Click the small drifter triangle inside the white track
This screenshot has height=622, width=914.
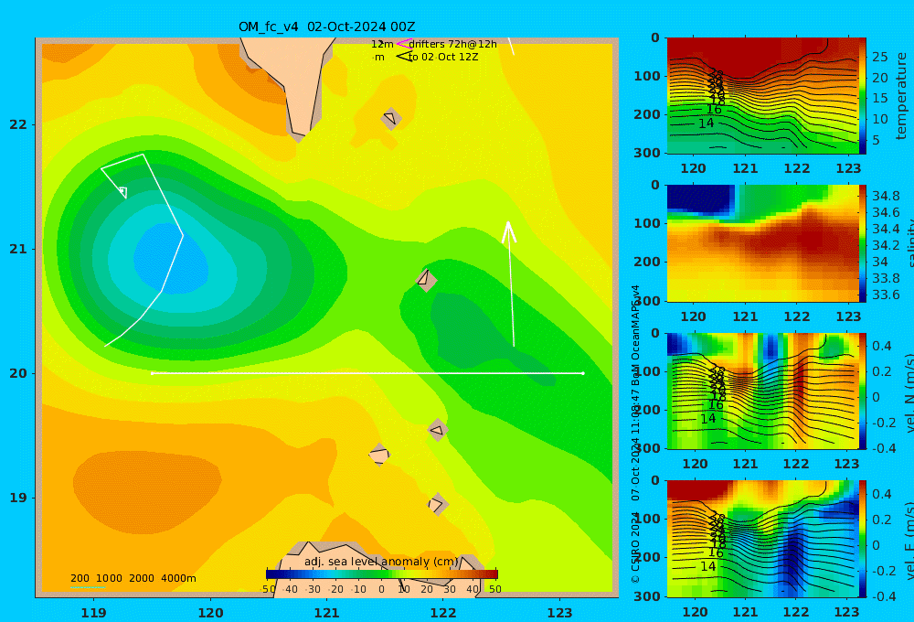[123, 191]
